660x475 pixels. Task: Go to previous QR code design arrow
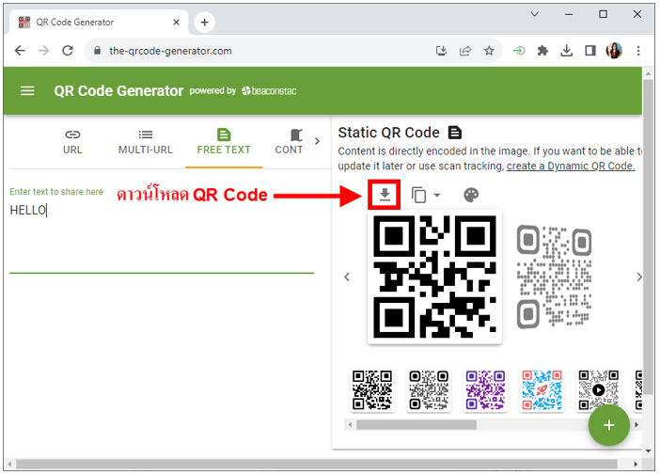coord(347,277)
